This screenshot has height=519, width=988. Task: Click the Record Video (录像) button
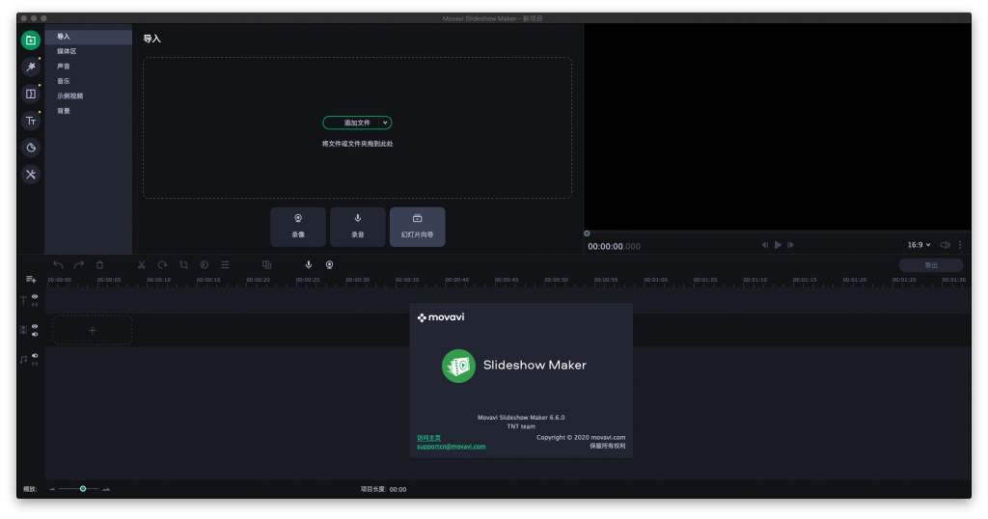click(x=298, y=227)
